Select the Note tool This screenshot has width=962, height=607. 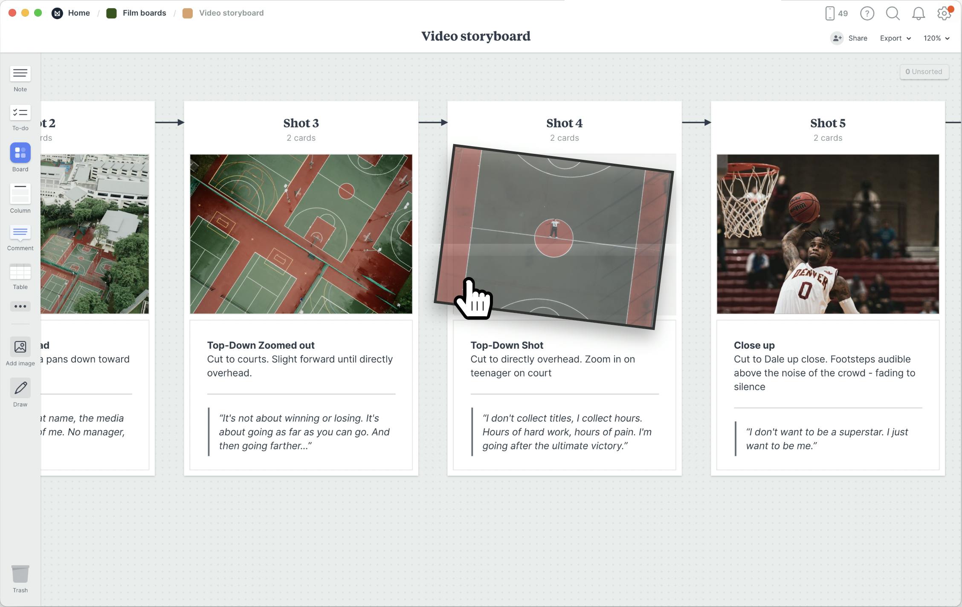20,74
